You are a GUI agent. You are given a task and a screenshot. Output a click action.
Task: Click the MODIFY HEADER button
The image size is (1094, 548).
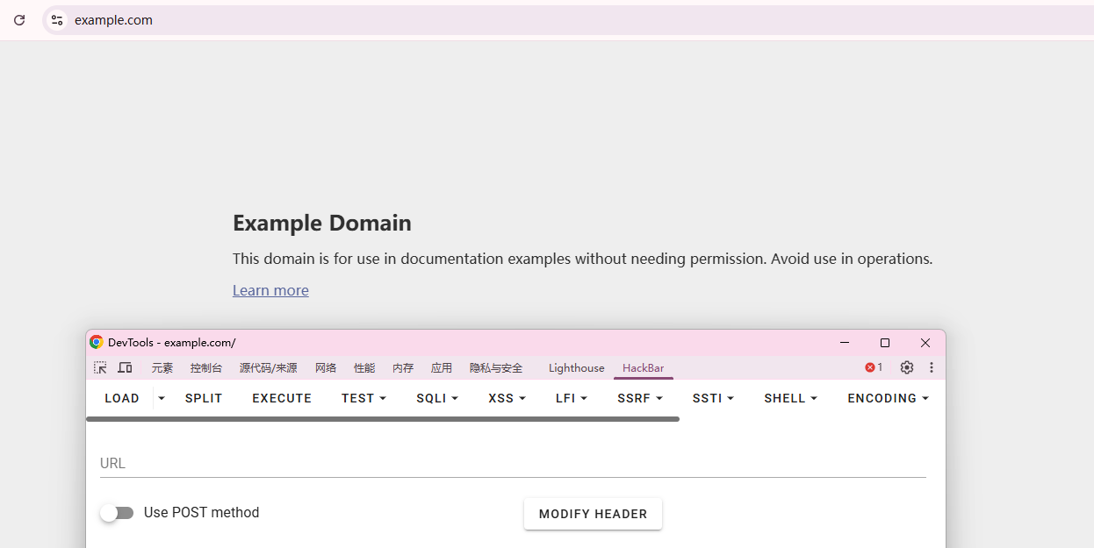pyautogui.click(x=594, y=514)
